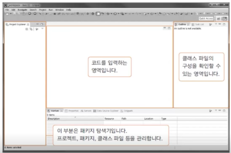
Task: Toggle Link with Editor in Project Explorer
Action: click(x=31, y=29)
